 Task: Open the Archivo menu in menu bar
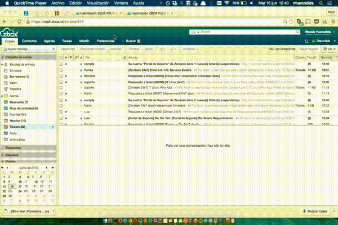(58, 3)
